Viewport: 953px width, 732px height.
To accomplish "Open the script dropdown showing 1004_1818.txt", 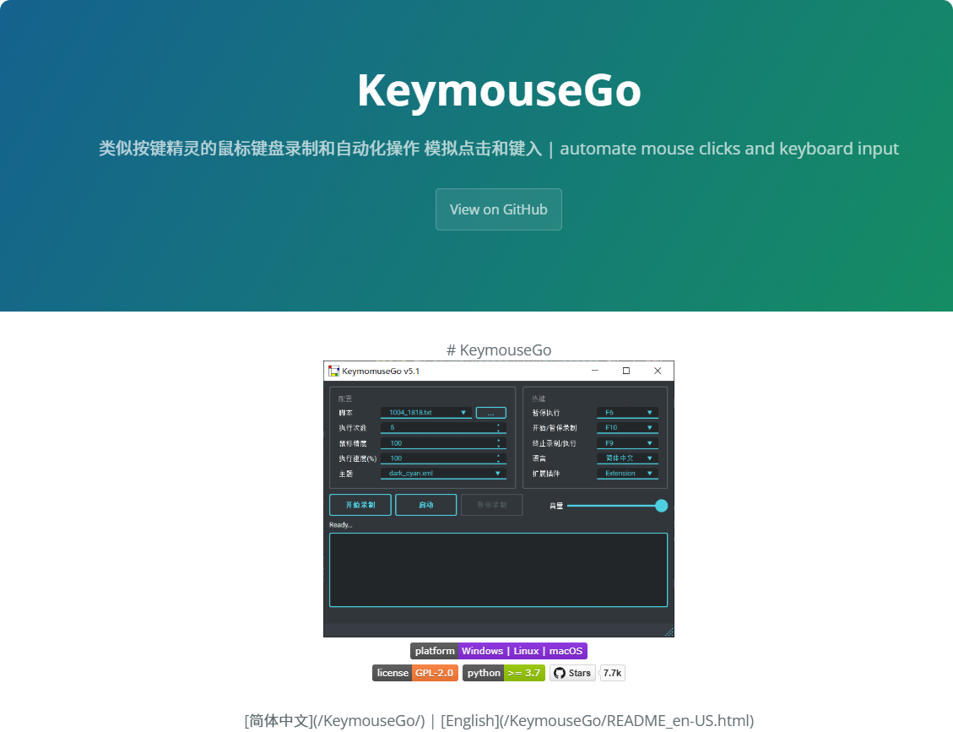I will click(x=426, y=413).
